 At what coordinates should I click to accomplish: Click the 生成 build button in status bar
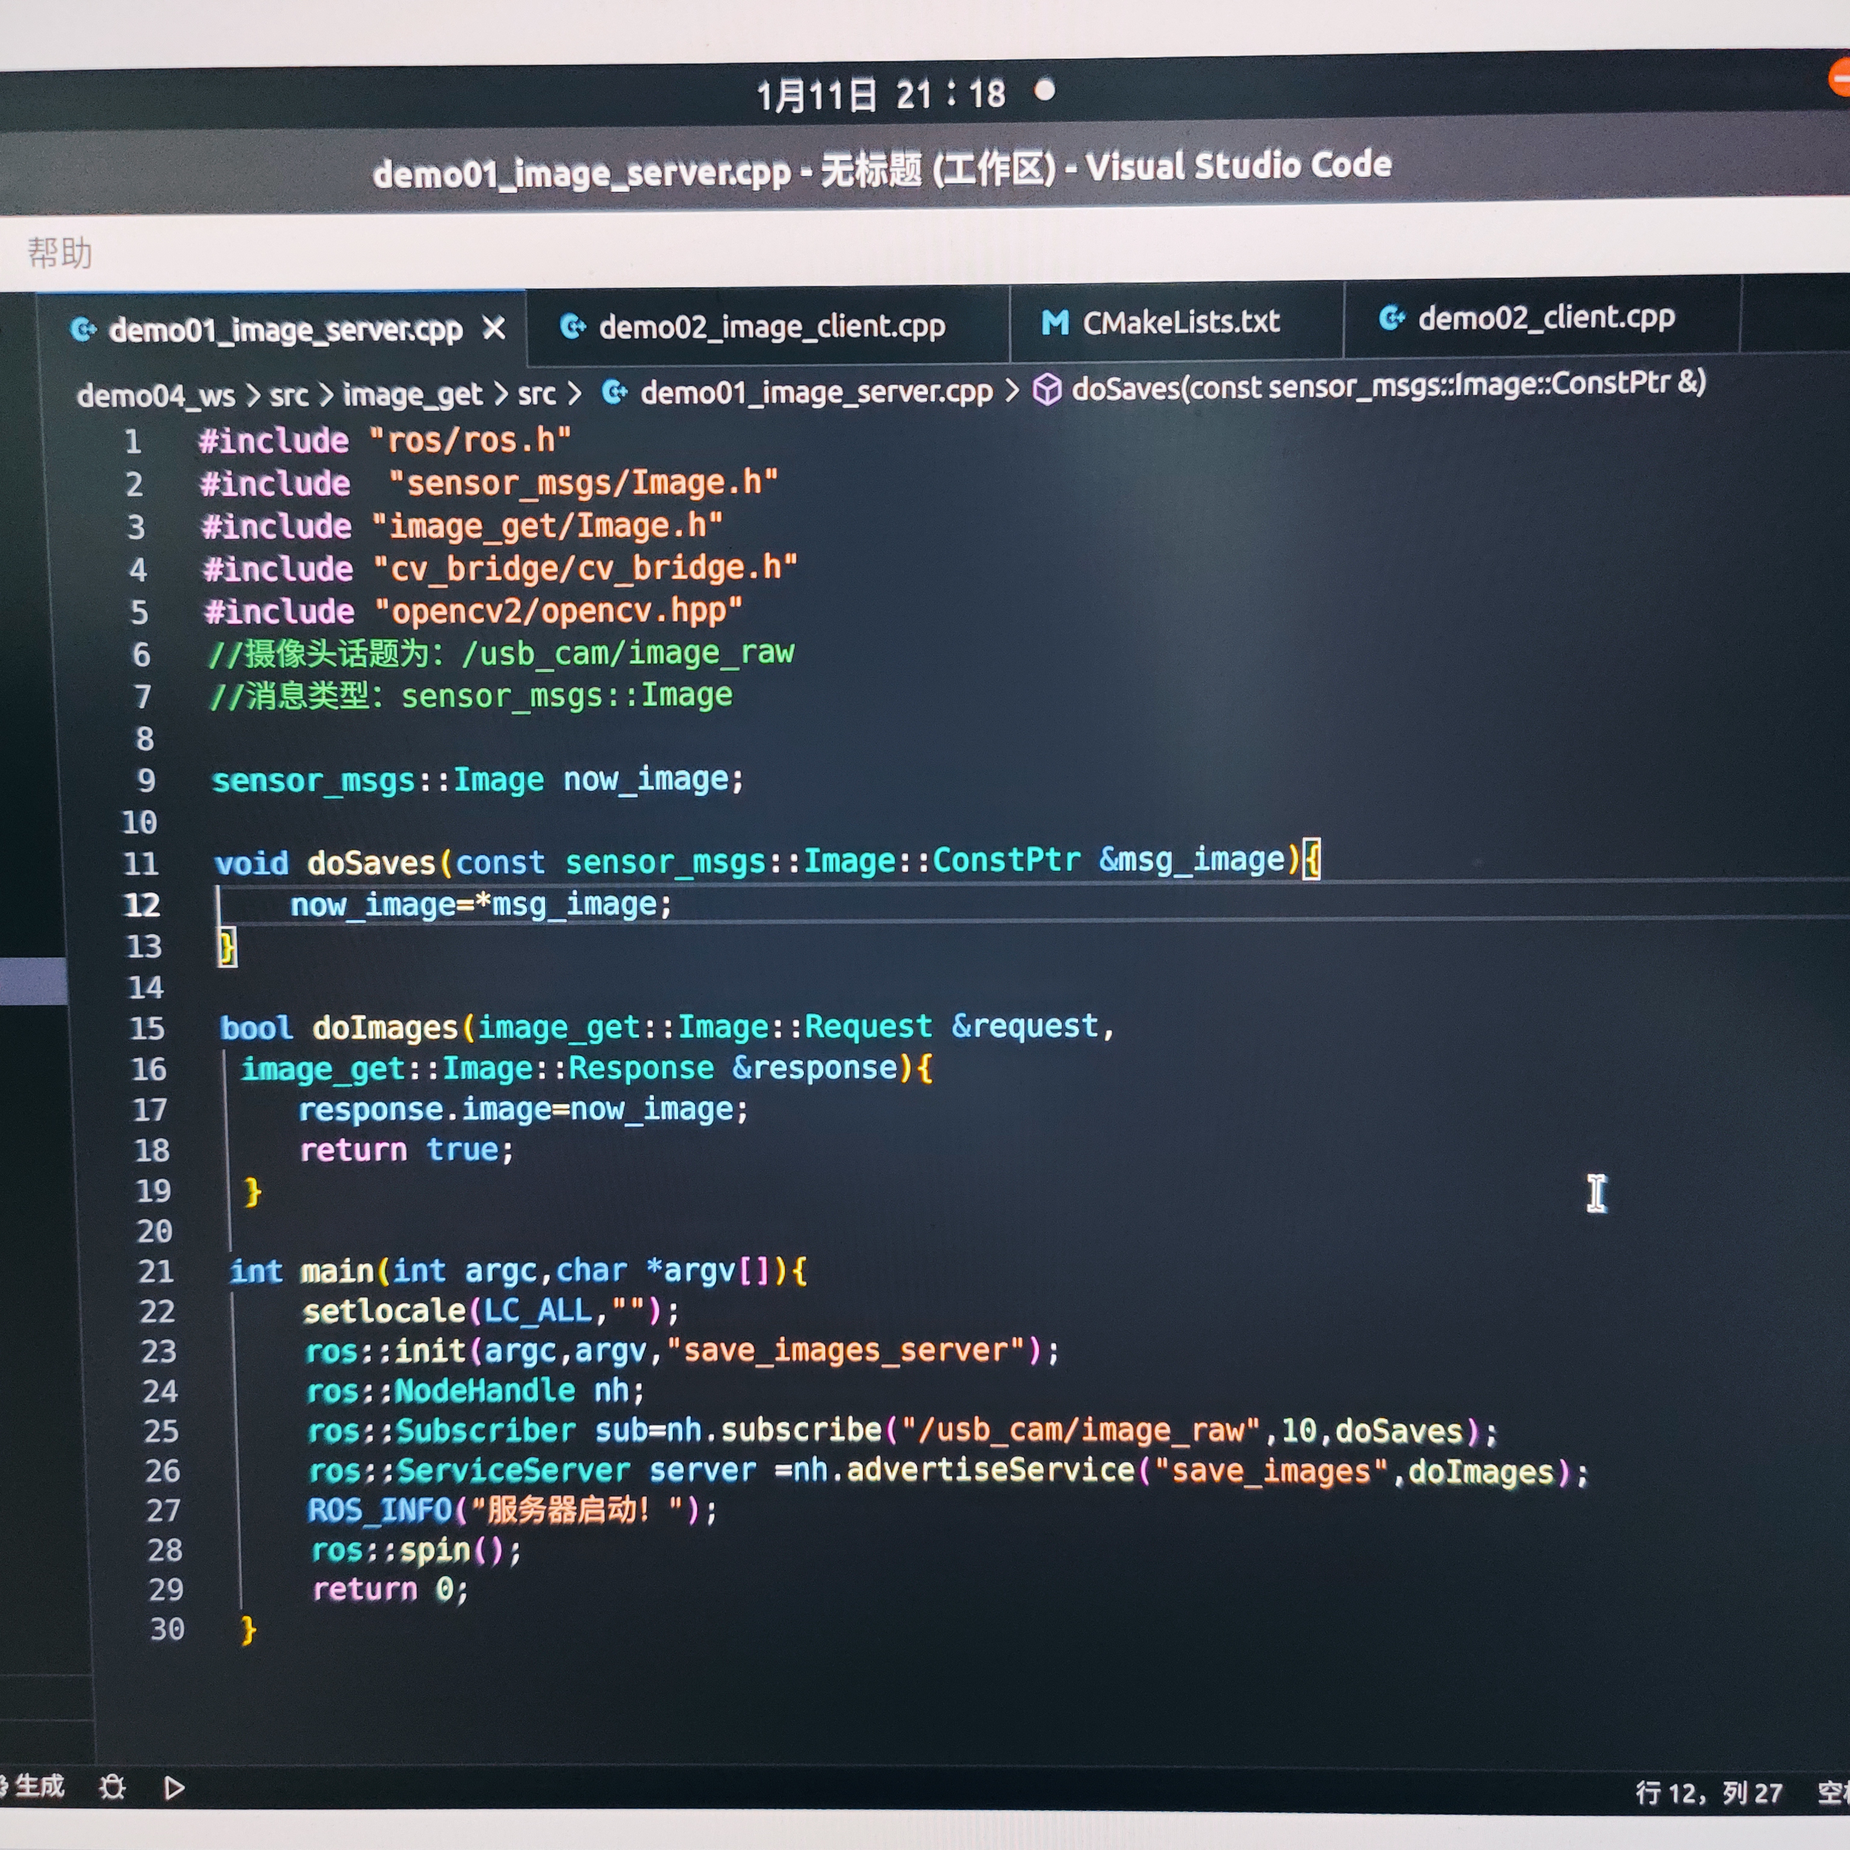tap(39, 1786)
